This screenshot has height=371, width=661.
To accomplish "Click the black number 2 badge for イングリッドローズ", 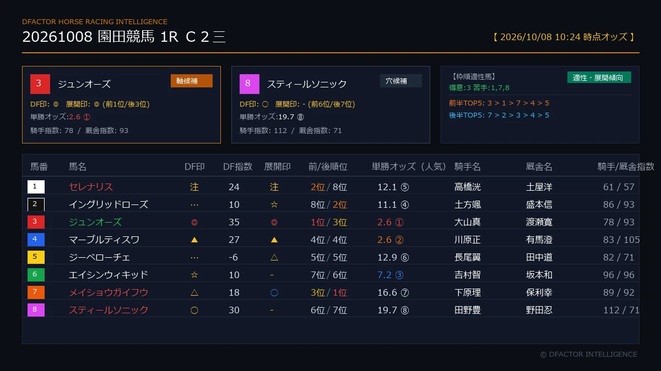I will click(x=36, y=204).
